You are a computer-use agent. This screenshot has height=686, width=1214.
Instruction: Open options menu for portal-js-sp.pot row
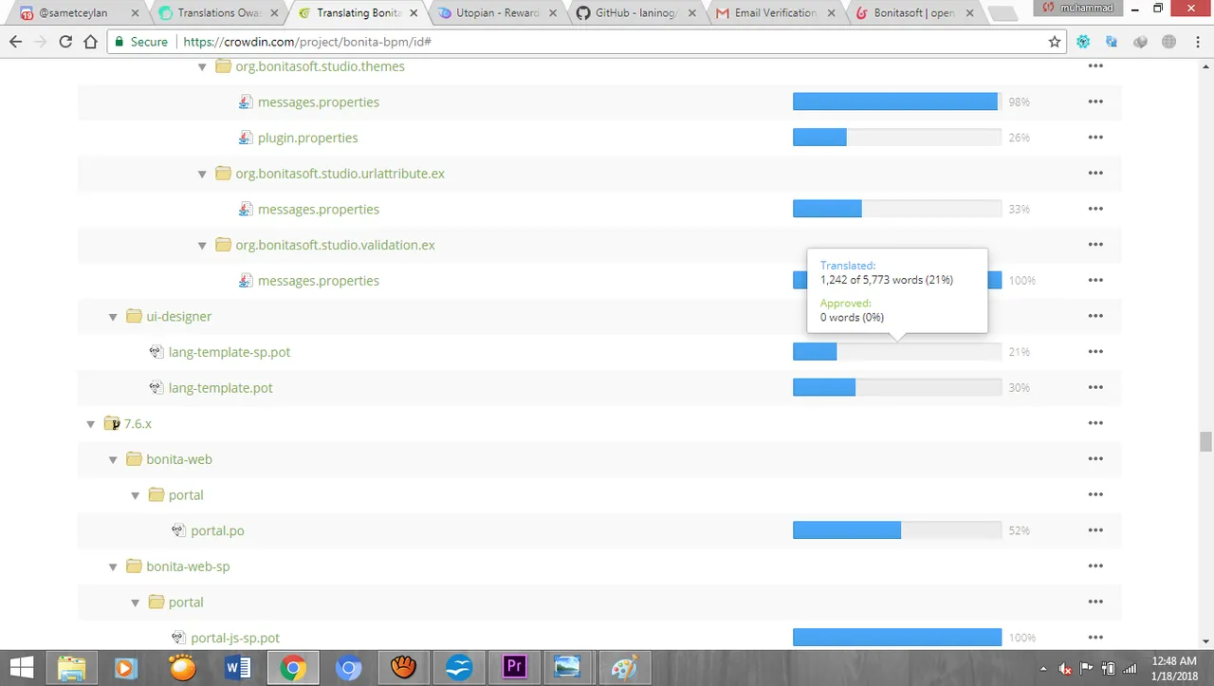(x=1095, y=638)
